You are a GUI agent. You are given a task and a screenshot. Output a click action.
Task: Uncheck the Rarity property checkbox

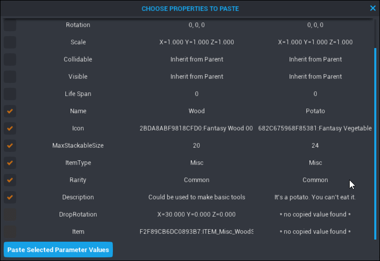coord(10,180)
